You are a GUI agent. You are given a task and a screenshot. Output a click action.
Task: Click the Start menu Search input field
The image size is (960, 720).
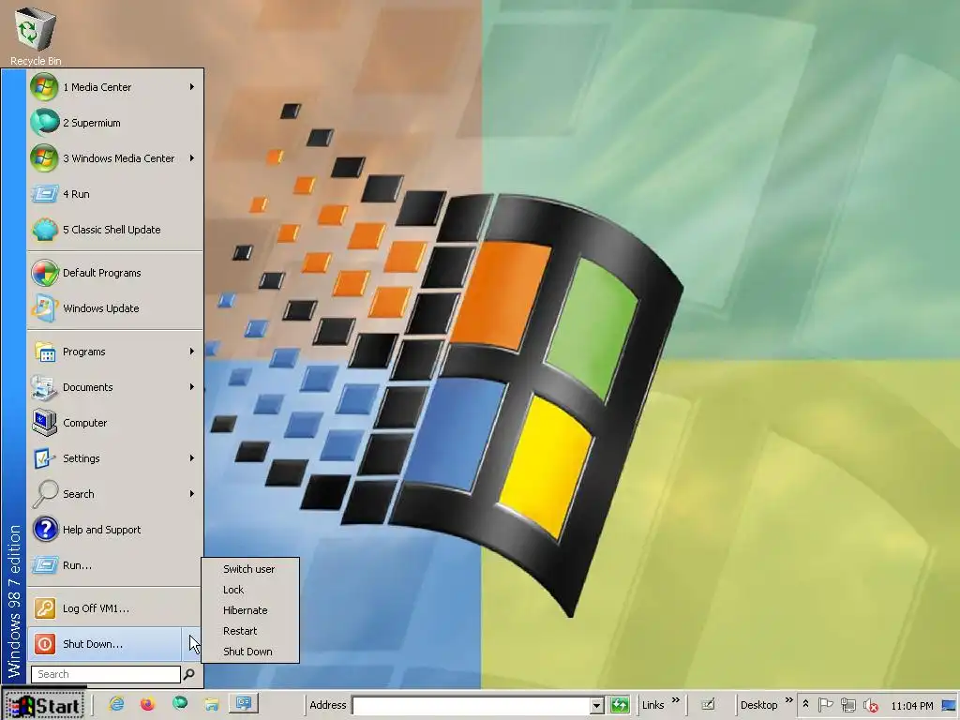(106, 674)
